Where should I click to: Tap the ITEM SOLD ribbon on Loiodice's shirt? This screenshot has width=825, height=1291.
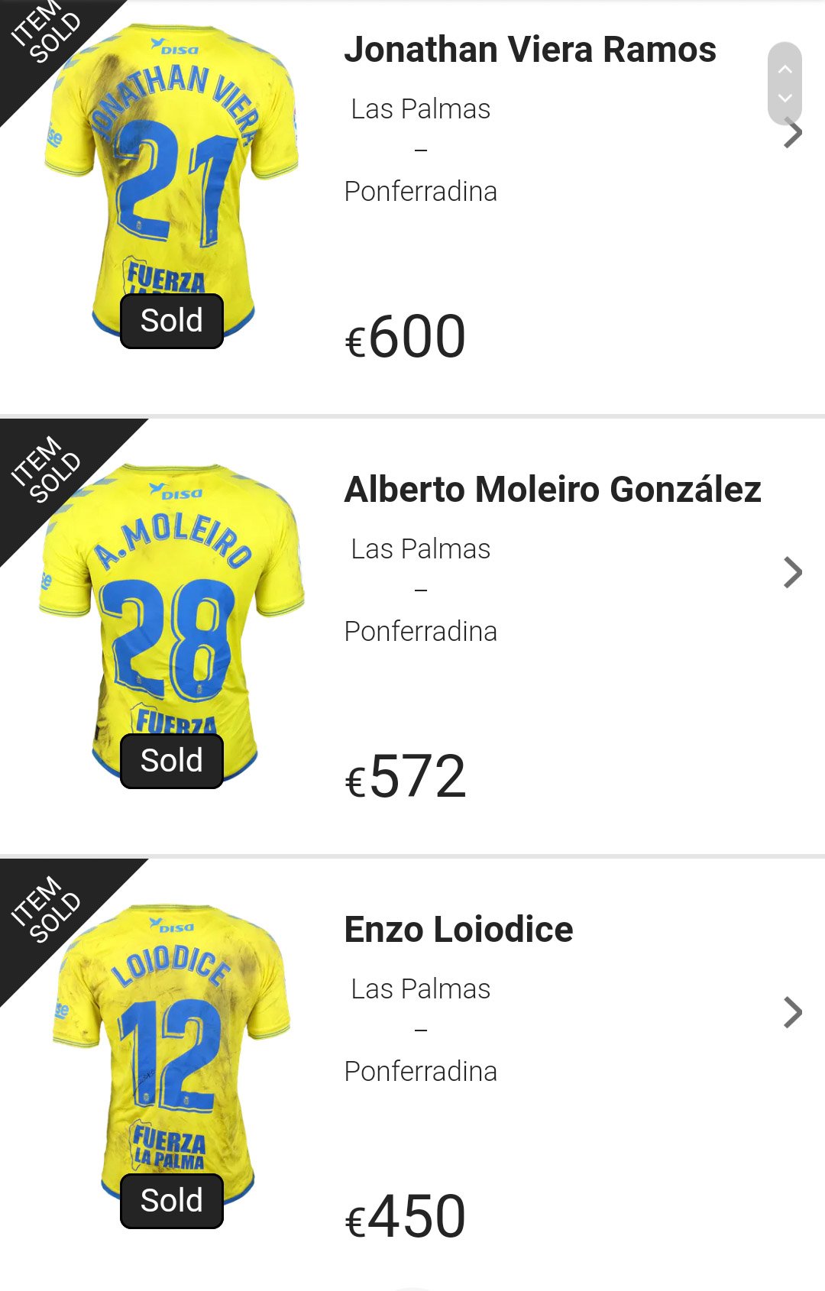click(46, 910)
